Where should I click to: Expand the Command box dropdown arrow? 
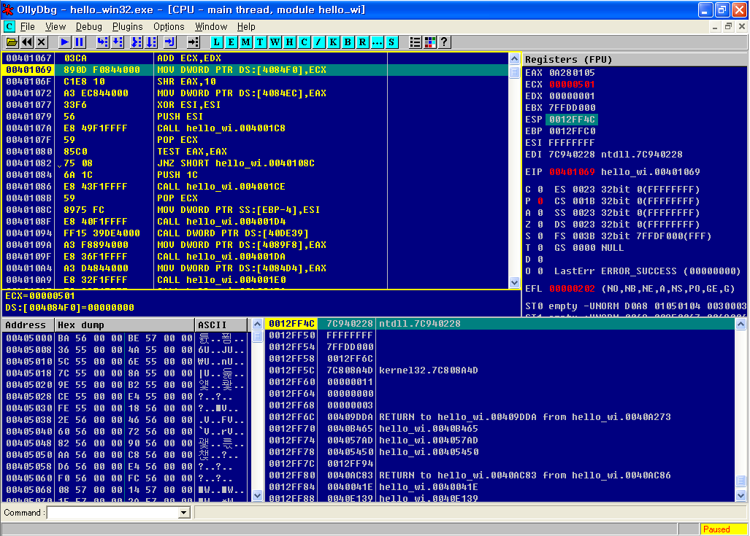183,513
